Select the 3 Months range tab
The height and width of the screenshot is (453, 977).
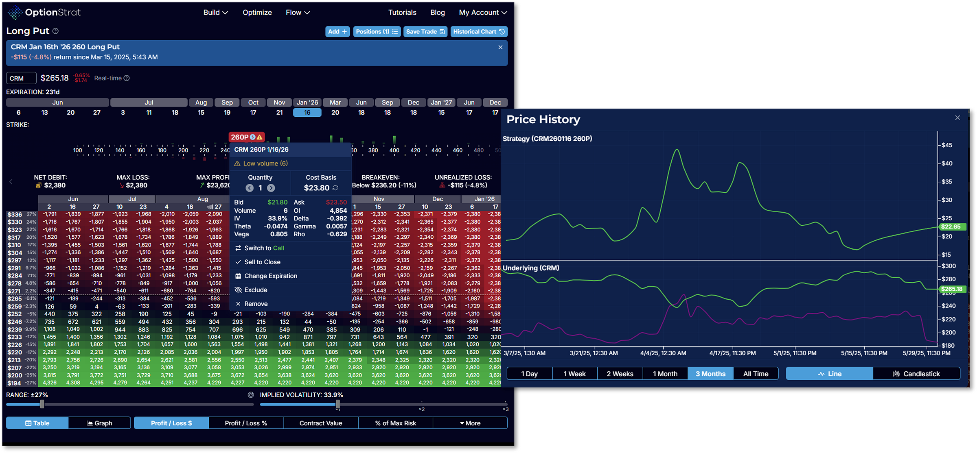point(710,374)
